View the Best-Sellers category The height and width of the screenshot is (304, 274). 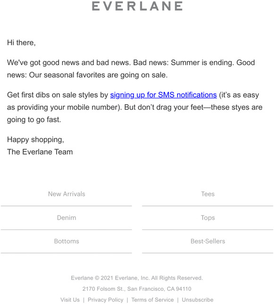208,241
